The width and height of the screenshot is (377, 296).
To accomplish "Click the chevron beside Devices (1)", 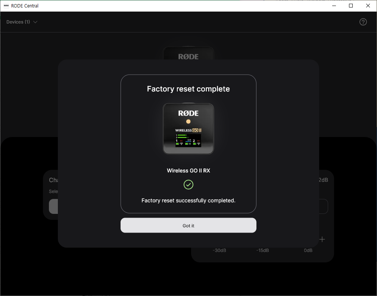I will click(x=35, y=22).
